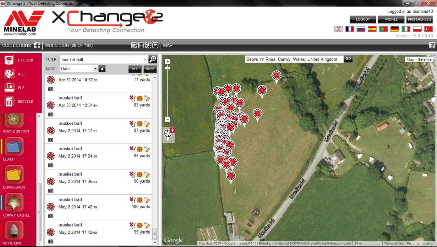Open the DOWNLOADS collection folder
The image size is (437, 247).
(x=14, y=175)
